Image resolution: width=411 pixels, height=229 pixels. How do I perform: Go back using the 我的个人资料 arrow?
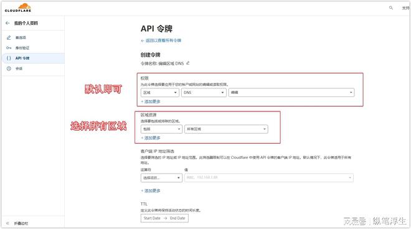tap(7, 23)
